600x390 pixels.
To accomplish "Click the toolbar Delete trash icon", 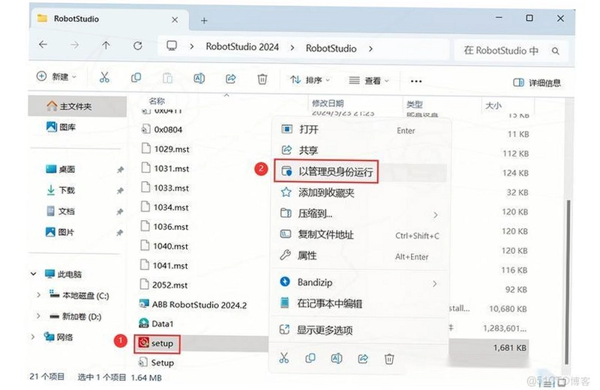I will 262,79.
